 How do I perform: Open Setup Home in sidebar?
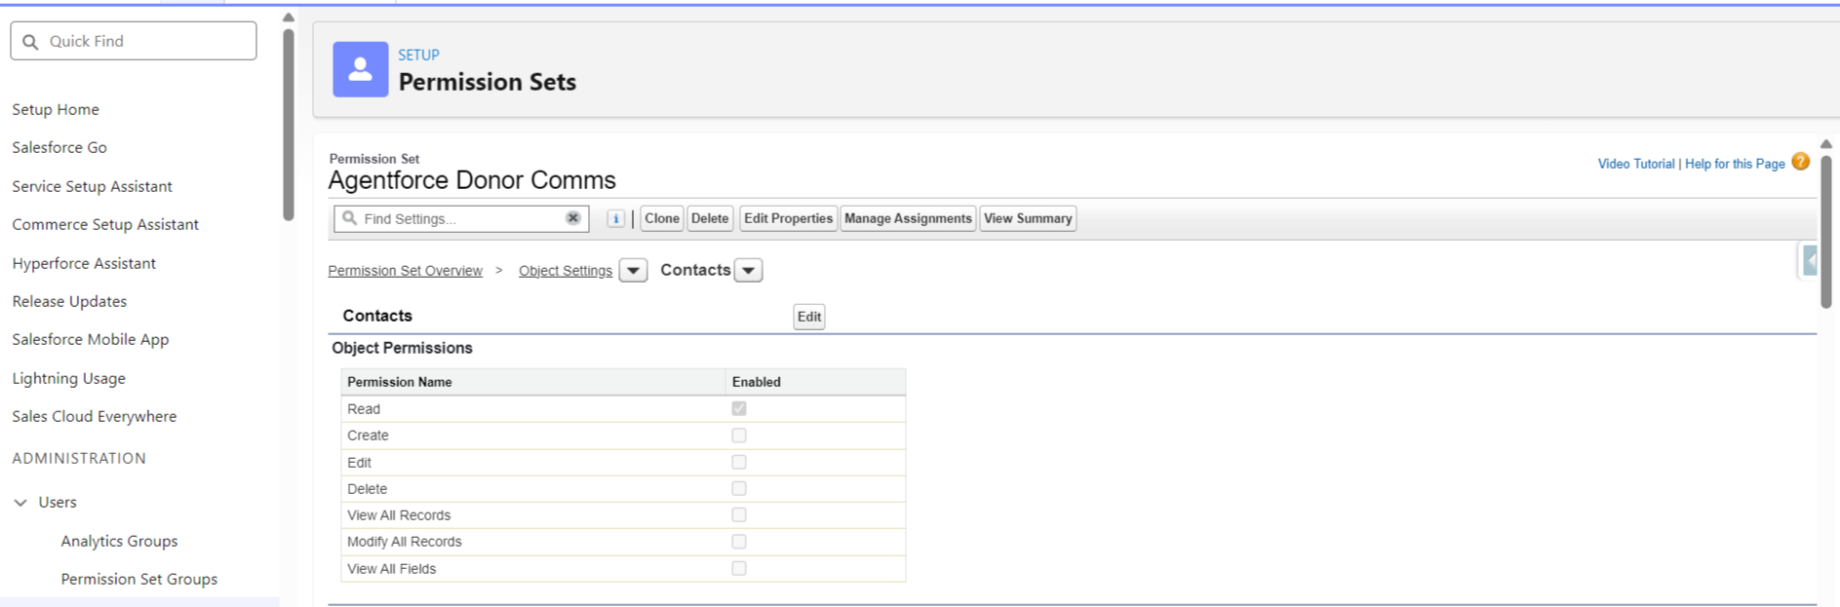[x=56, y=109]
